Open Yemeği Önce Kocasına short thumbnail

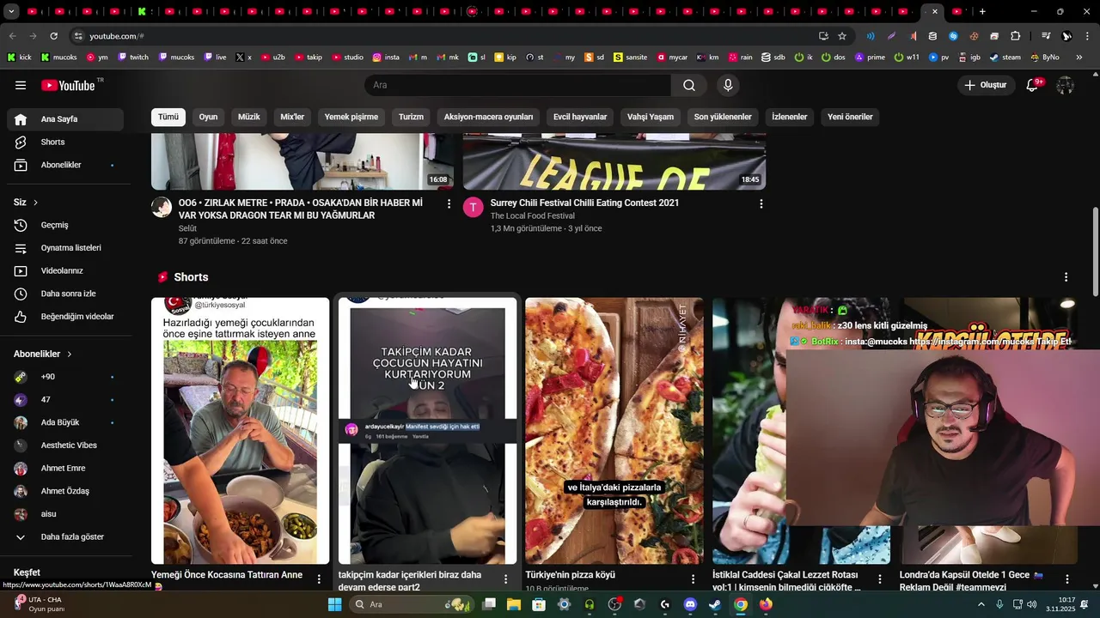[x=241, y=431]
